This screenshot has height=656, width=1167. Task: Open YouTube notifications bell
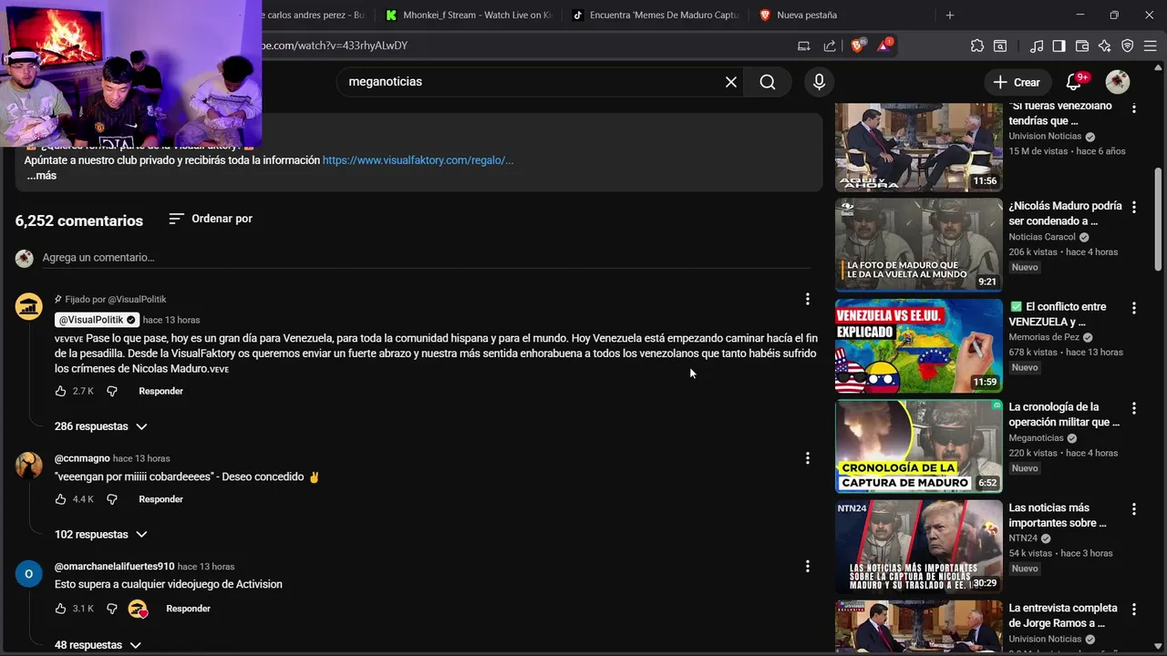click(x=1074, y=82)
